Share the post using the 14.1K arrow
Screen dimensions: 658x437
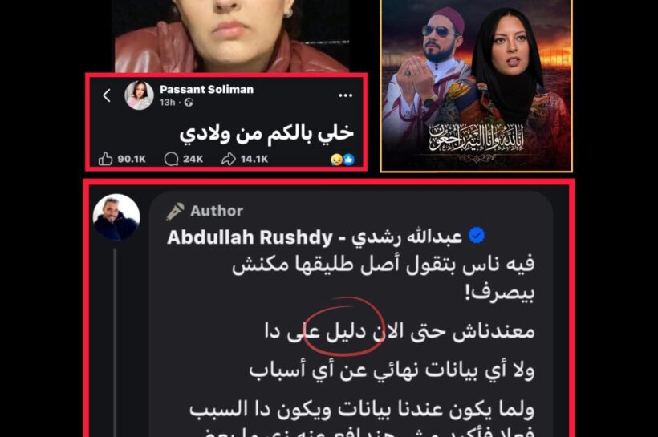point(229,159)
